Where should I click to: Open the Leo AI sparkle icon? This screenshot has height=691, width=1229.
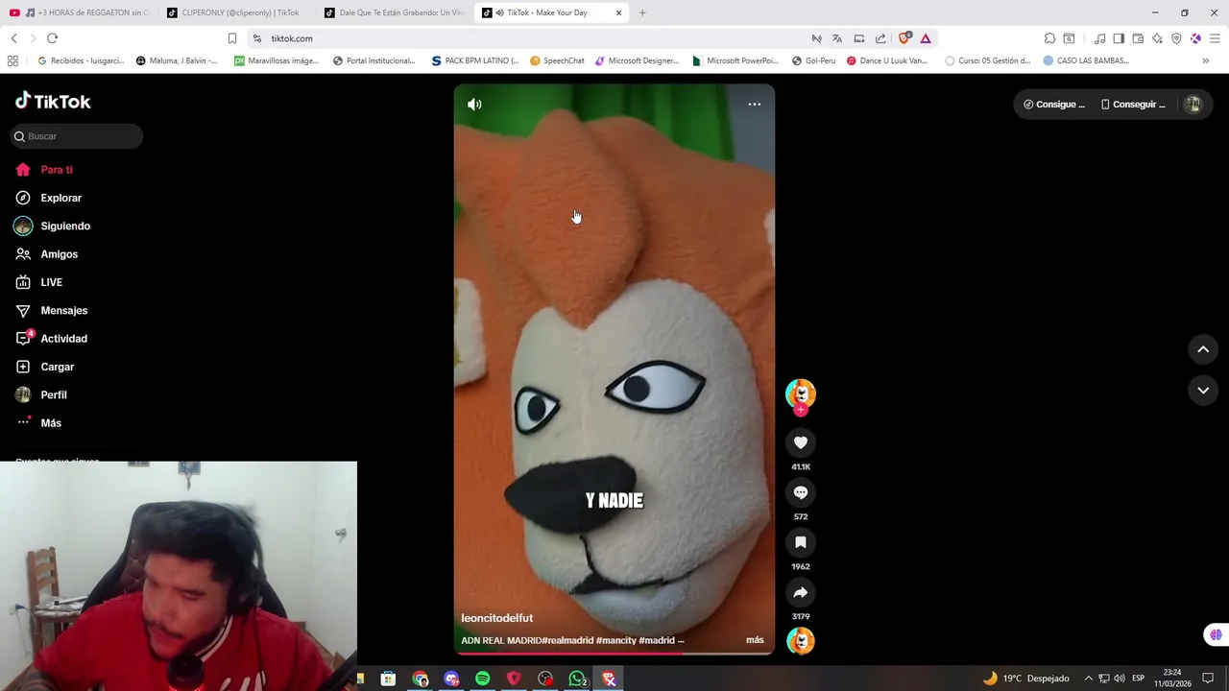pyautogui.click(x=1157, y=38)
